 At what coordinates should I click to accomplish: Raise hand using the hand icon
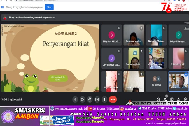click(x=90, y=99)
